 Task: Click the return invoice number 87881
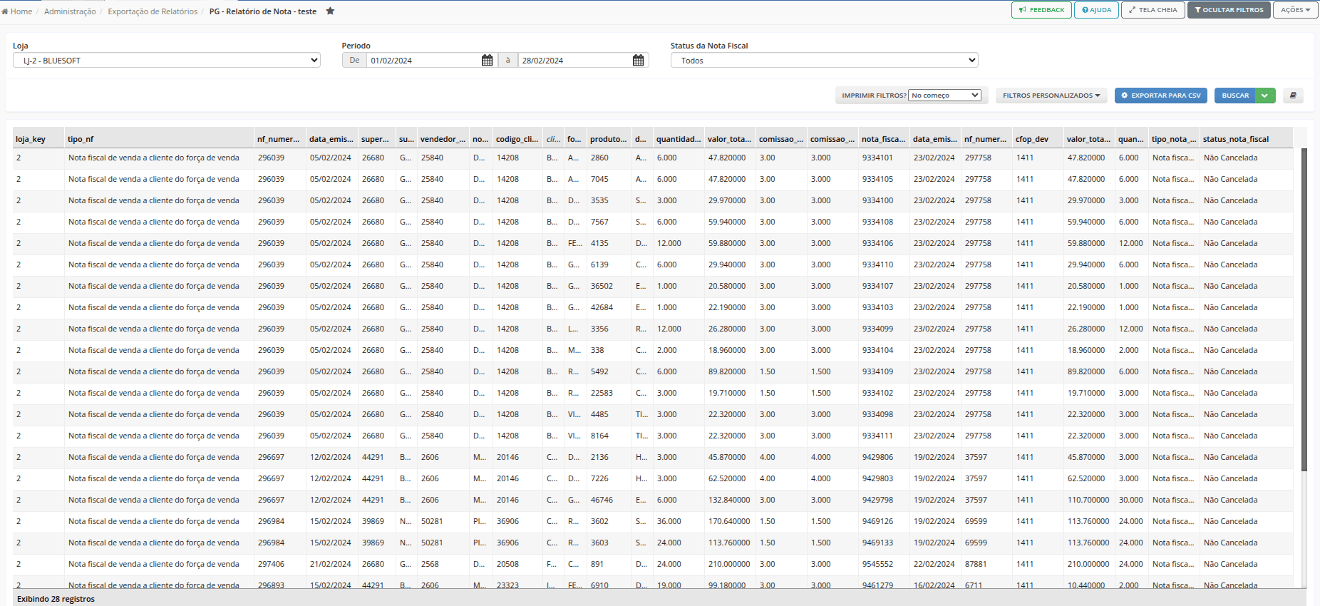point(976,564)
